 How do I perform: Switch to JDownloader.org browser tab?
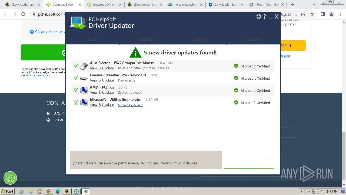tap(22, 5)
